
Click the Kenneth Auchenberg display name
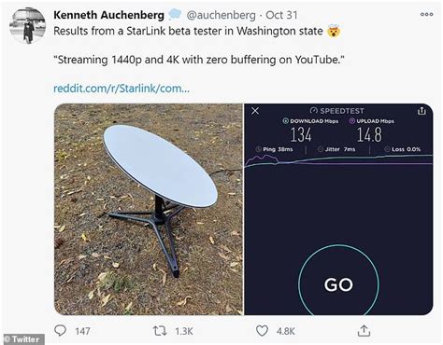108,15
